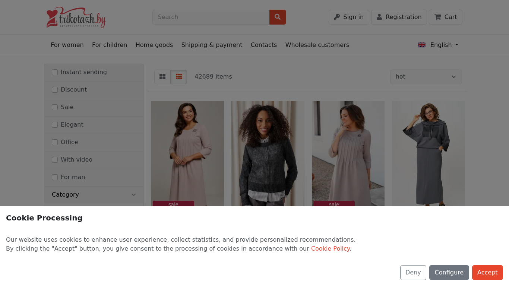Tick the With video checkbox

click(x=55, y=160)
